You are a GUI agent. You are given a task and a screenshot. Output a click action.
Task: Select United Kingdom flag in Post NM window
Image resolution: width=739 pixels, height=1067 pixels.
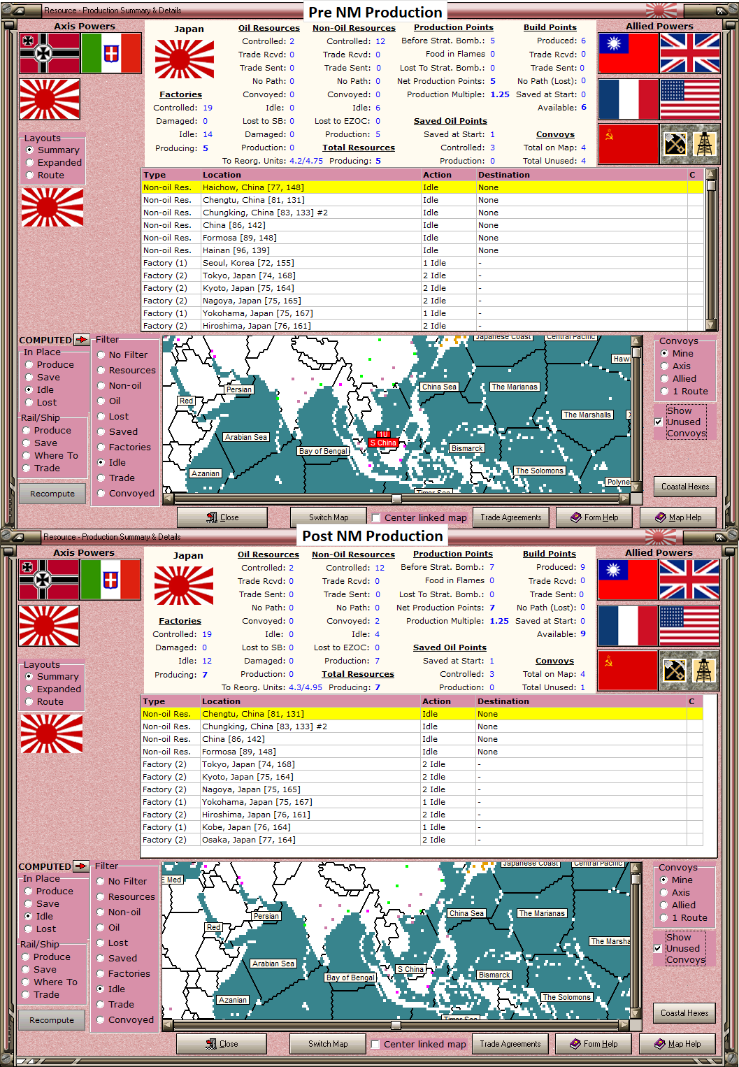pos(689,580)
